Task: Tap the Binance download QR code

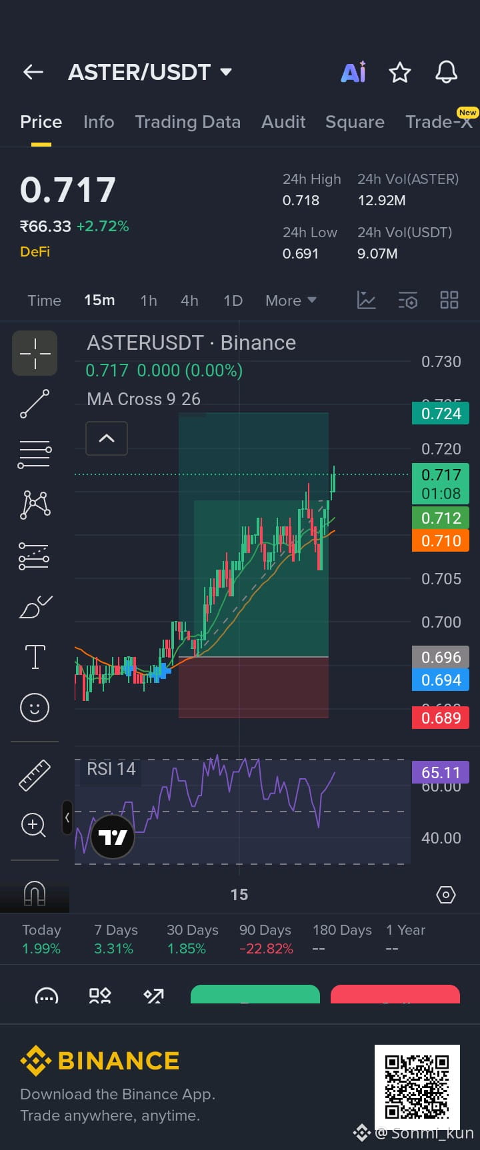Action: coord(417,1087)
